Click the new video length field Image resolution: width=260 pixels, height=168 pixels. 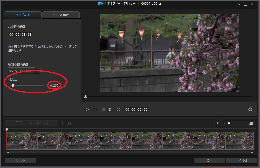tap(22, 71)
